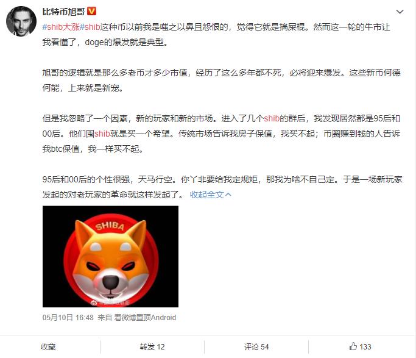Click the thumbs-up like icon
This screenshot has height=358, width=416.
(x=353, y=346)
